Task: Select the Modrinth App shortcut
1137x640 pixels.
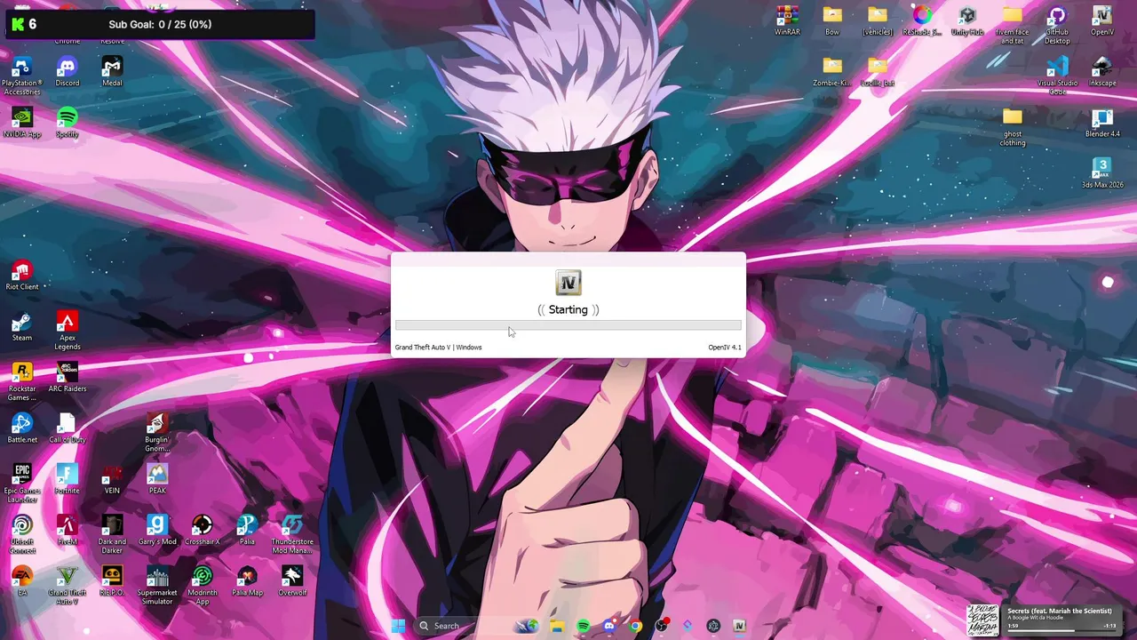Action: click(x=203, y=587)
